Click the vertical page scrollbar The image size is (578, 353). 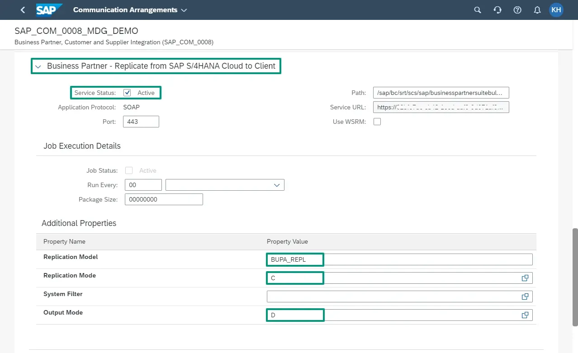[x=575, y=277]
